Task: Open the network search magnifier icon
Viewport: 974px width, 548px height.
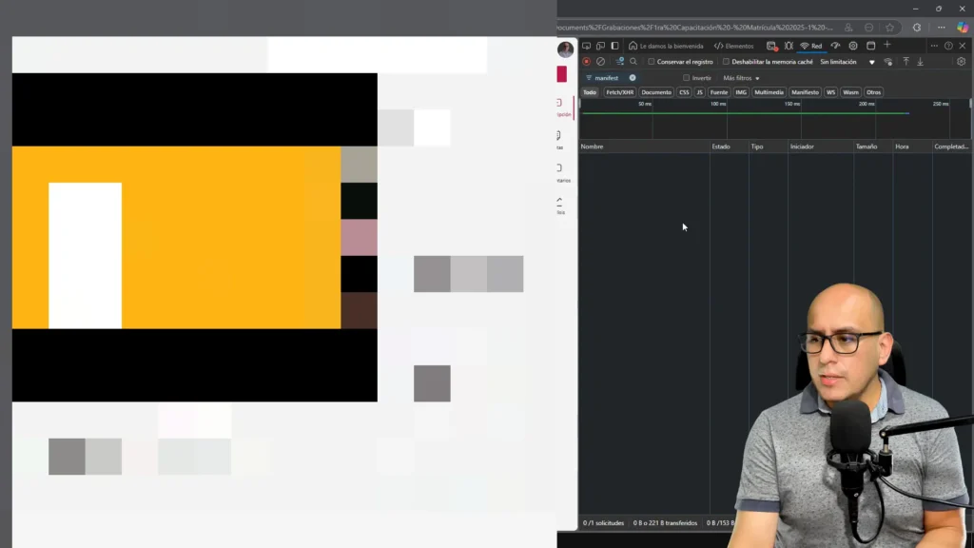Action: click(x=633, y=62)
